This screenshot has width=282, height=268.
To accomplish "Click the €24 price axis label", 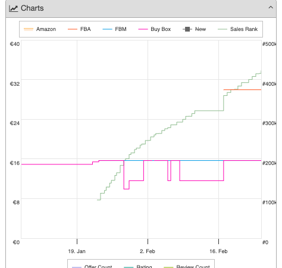I will point(15,123).
